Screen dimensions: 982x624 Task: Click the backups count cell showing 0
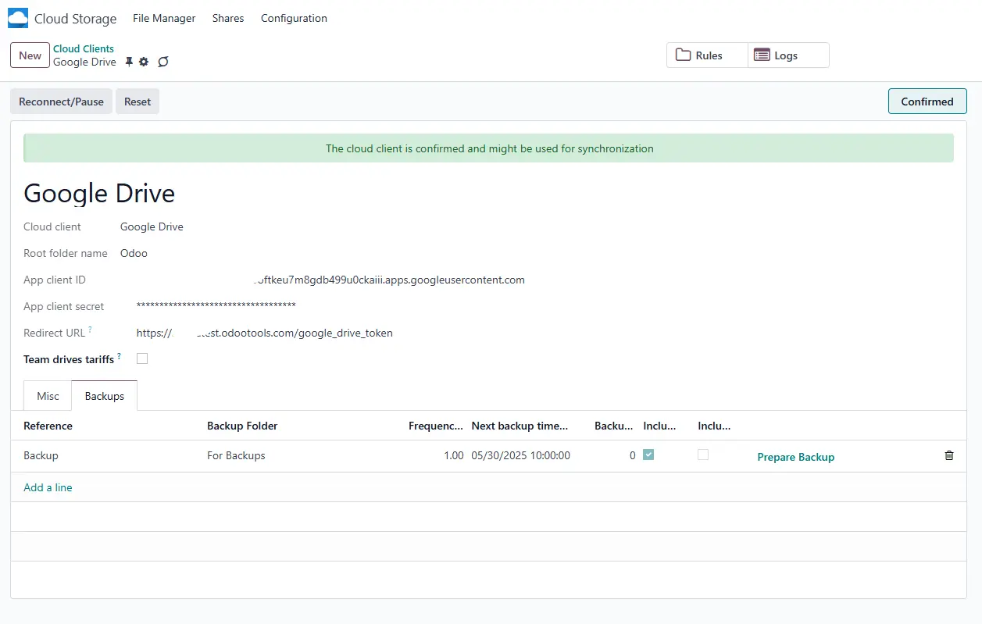(x=632, y=455)
